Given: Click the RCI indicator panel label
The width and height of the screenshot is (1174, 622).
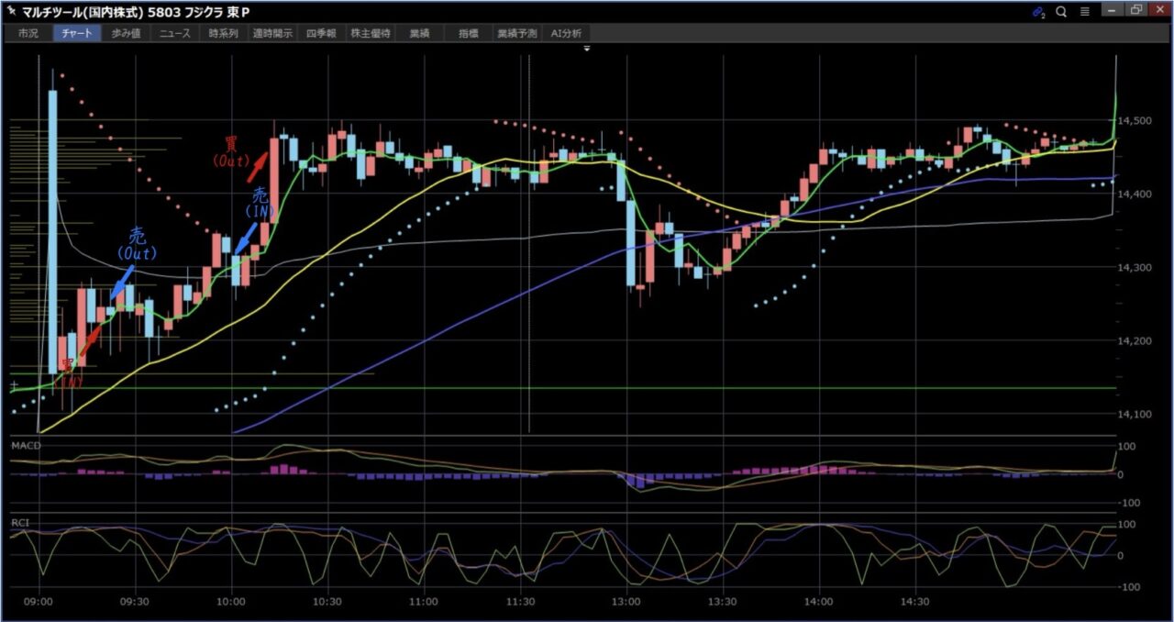Looking at the screenshot, I should click(x=20, y=523).
